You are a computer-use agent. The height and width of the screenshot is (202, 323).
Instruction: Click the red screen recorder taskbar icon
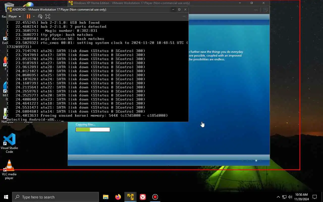tap(155, 197)
